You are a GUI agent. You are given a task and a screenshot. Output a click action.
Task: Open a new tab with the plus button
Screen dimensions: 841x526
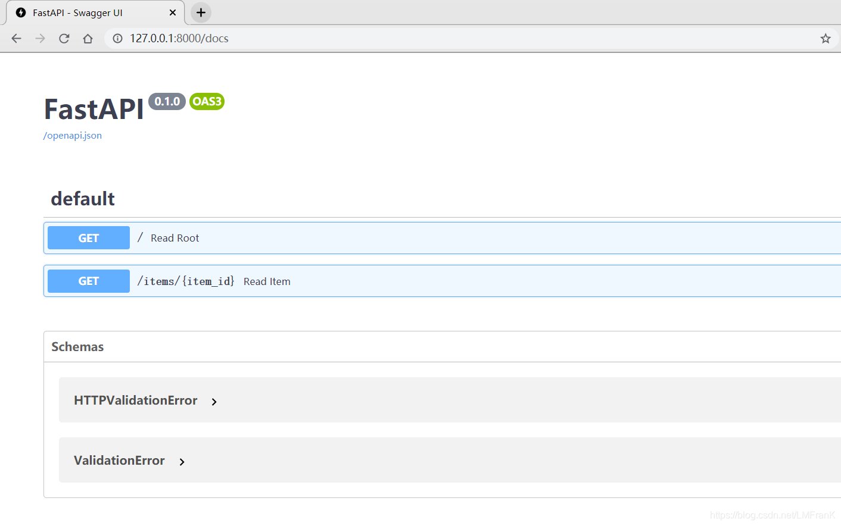coord(201,12)
